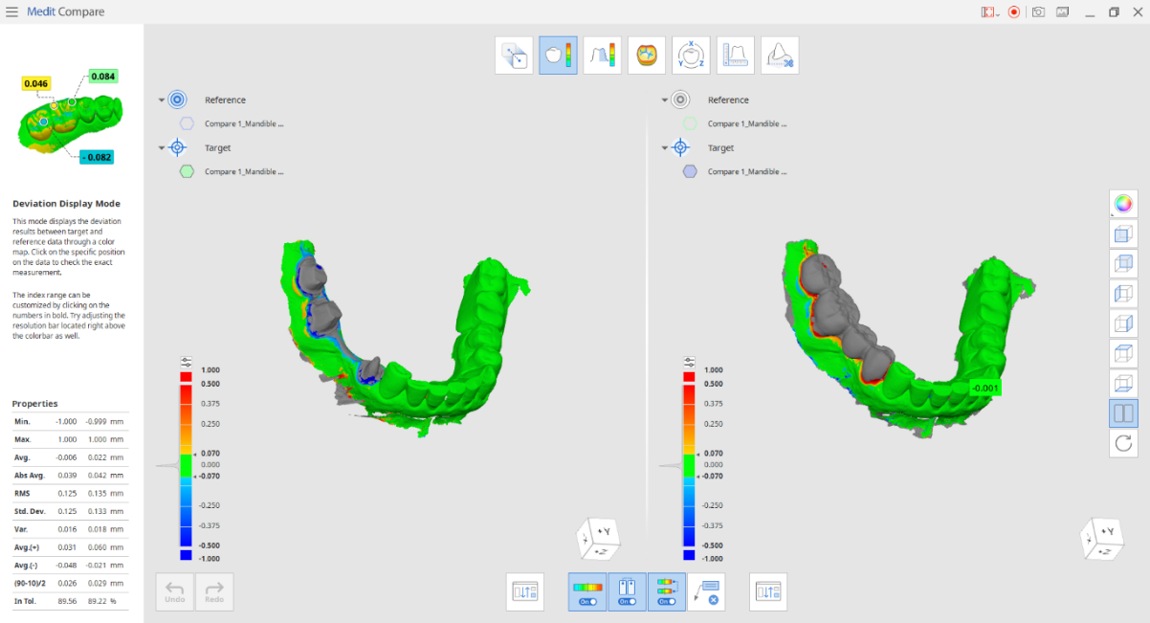Turn off the side-by-side view sync toggle
Screen dimensions: 1150x623
[627, 592]
